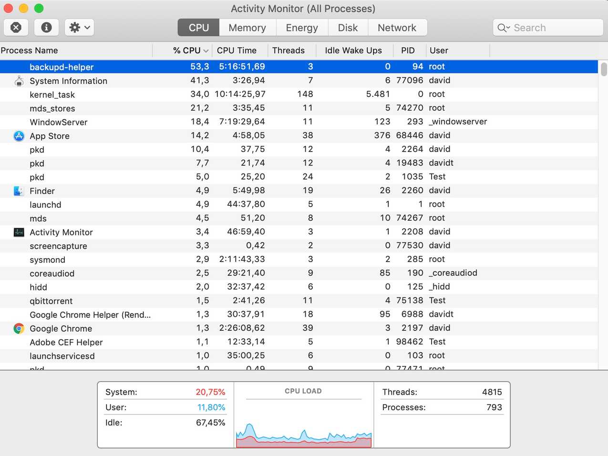Sort processes by the Threads column
The width and height of the screenshot is (608, 456).
(x=288, y=50)
